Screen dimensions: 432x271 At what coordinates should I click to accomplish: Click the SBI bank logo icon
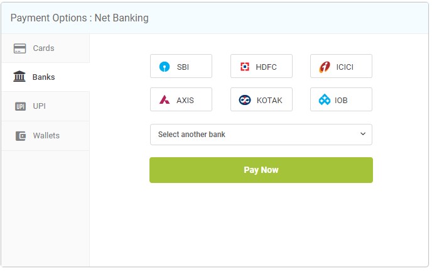pyautogui.click(x=165, y=67)
